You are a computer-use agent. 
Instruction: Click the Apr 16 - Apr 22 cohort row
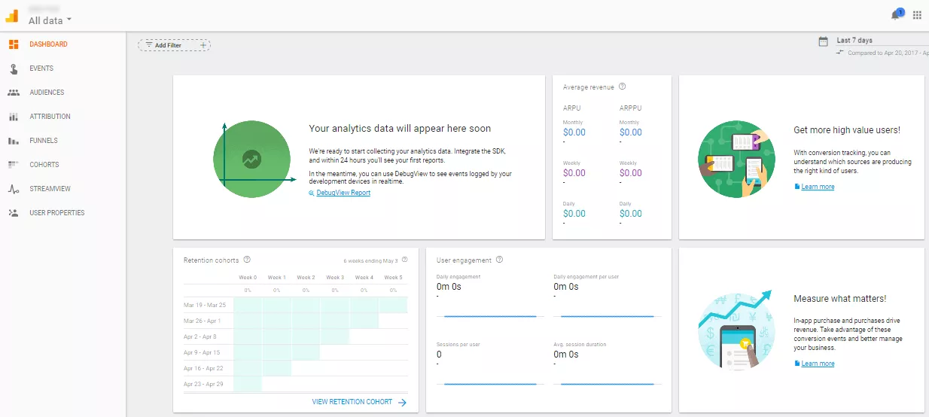tap(296, 368)
